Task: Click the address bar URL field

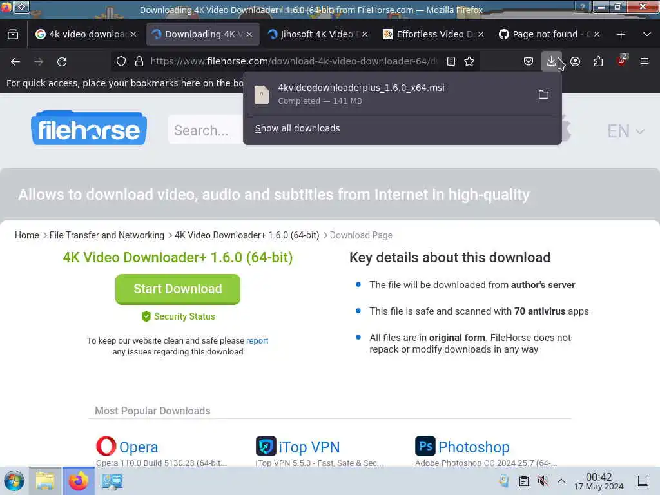Action: (293, 61)
